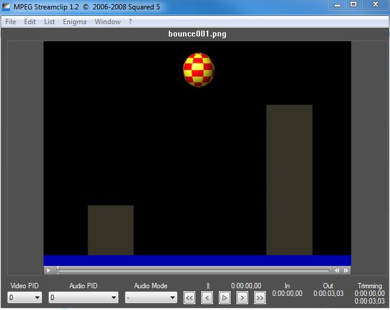Screen dimensions: 390x310
Task: Open the Enigma menu
Action: pyautogui.click(x=75, y=22)
